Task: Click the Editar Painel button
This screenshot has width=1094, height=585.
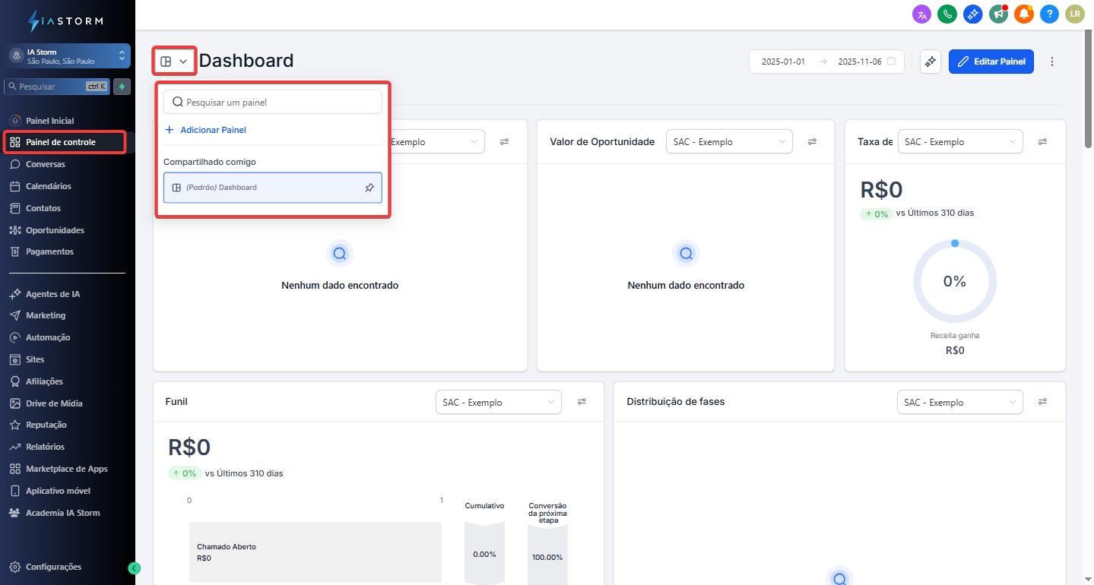Action: [991, 62]
